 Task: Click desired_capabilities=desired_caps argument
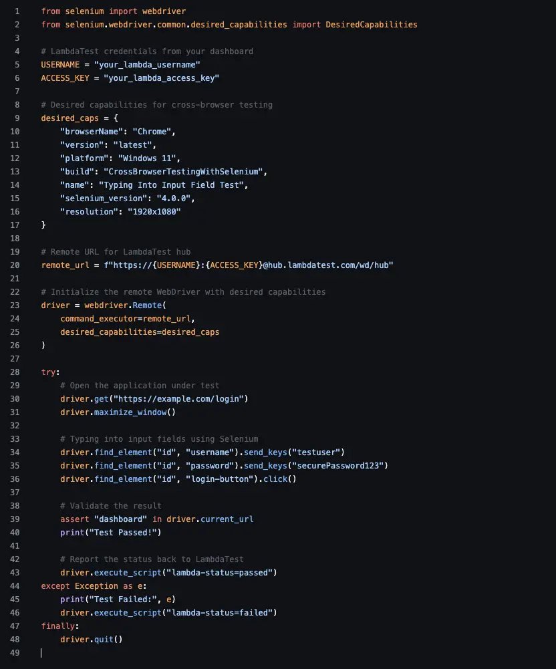pyautogui.click(x=140, y=332)
